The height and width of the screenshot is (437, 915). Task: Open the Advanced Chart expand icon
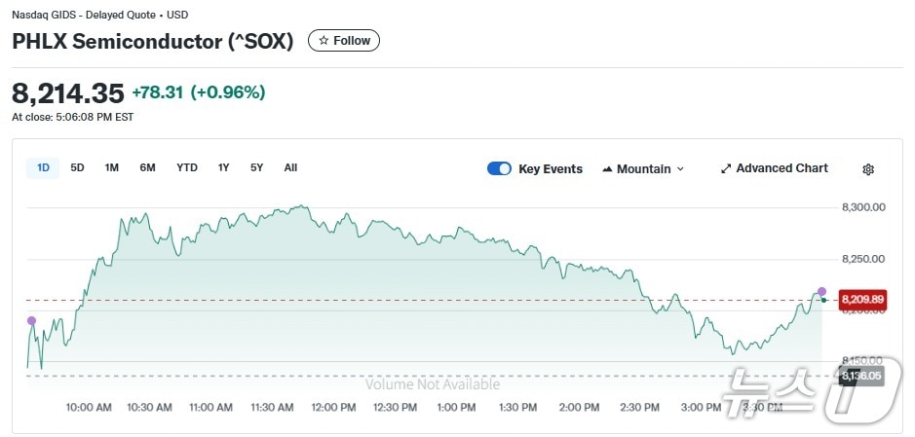click(726, 168)
